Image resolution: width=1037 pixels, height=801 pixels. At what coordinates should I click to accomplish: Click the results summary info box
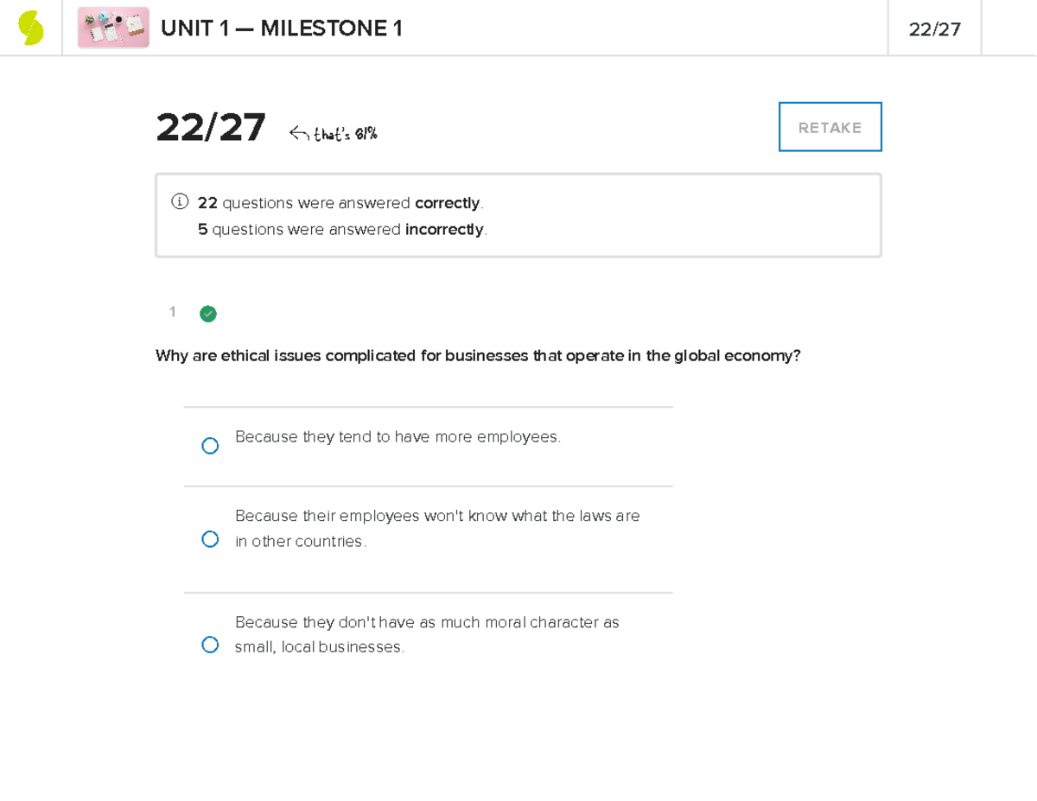point(518,214)
